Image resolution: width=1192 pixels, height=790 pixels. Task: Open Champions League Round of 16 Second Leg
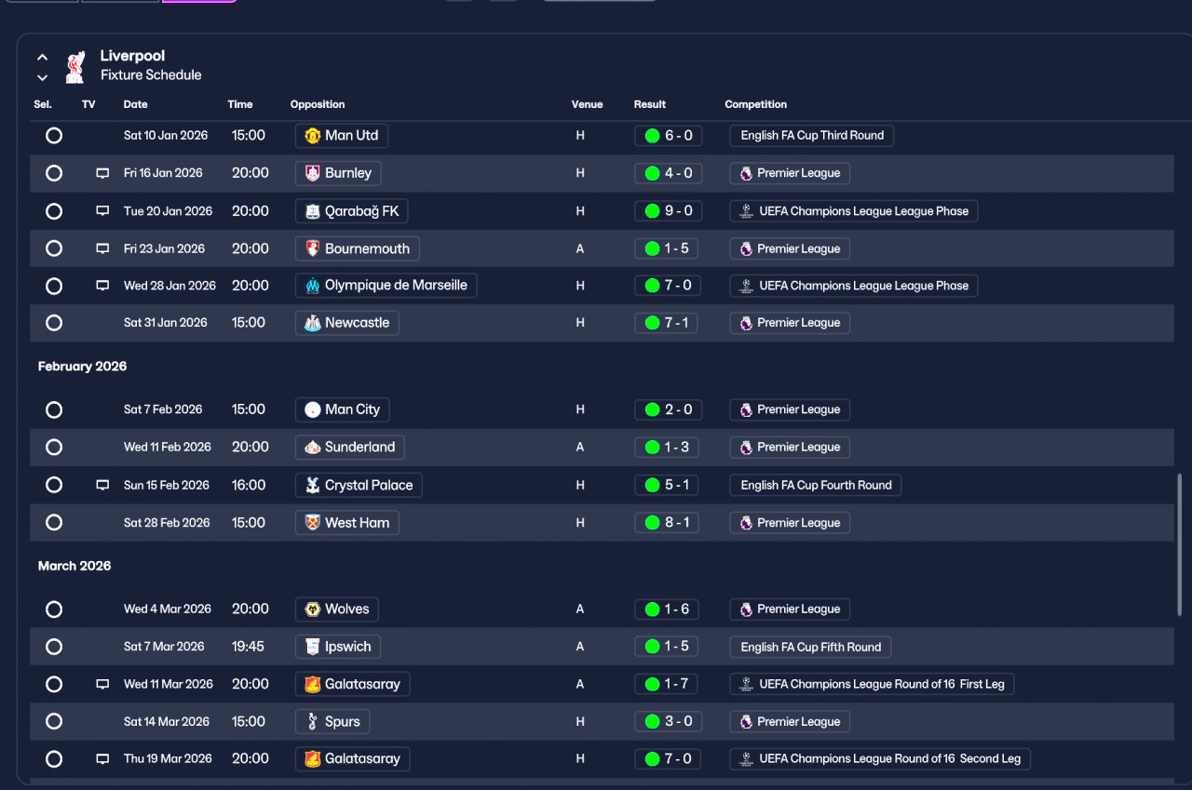click(880, 758)
